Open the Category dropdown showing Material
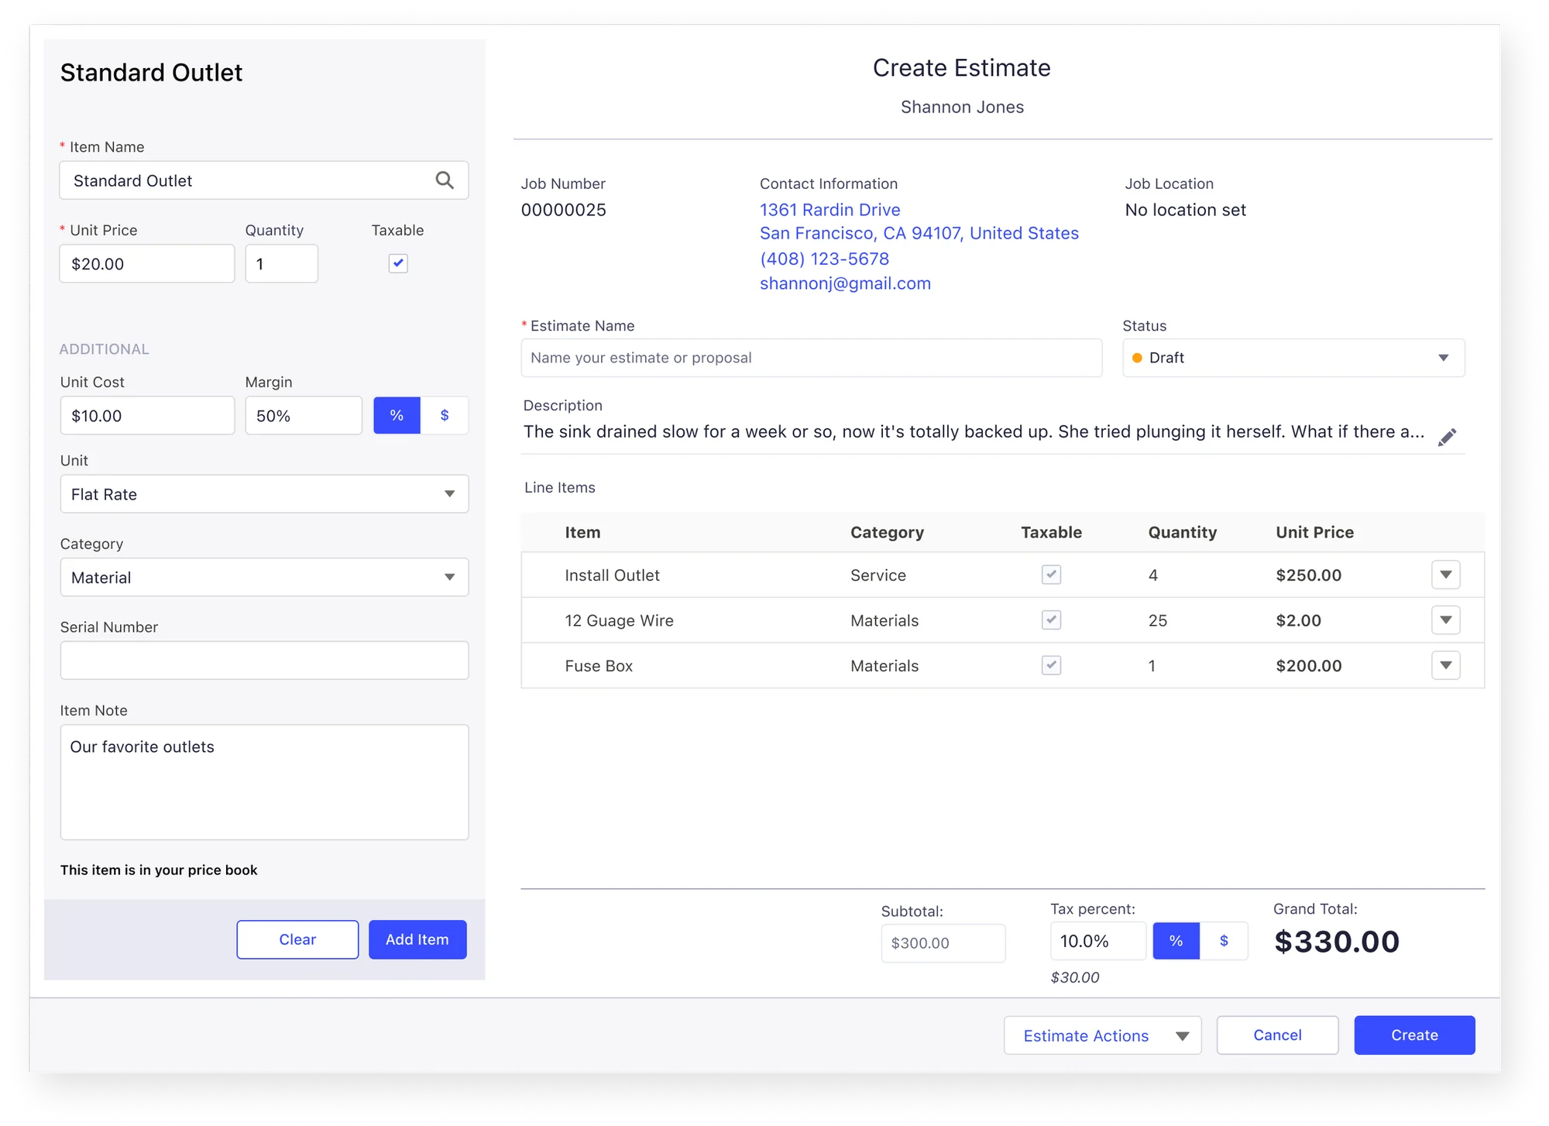This screenshot has height=1126, width=1549. tap(264, 577)
